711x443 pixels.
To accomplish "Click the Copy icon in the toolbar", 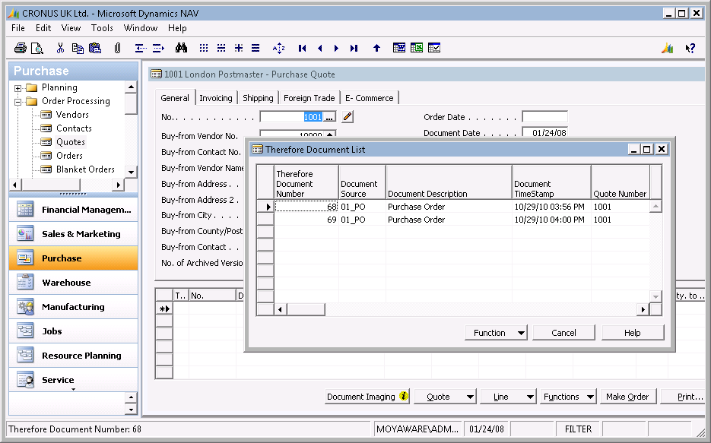I will click(78, 48).
